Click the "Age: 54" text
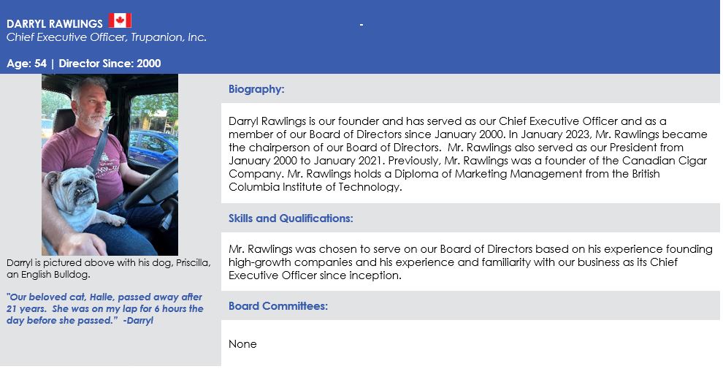 tap(26, 64)
